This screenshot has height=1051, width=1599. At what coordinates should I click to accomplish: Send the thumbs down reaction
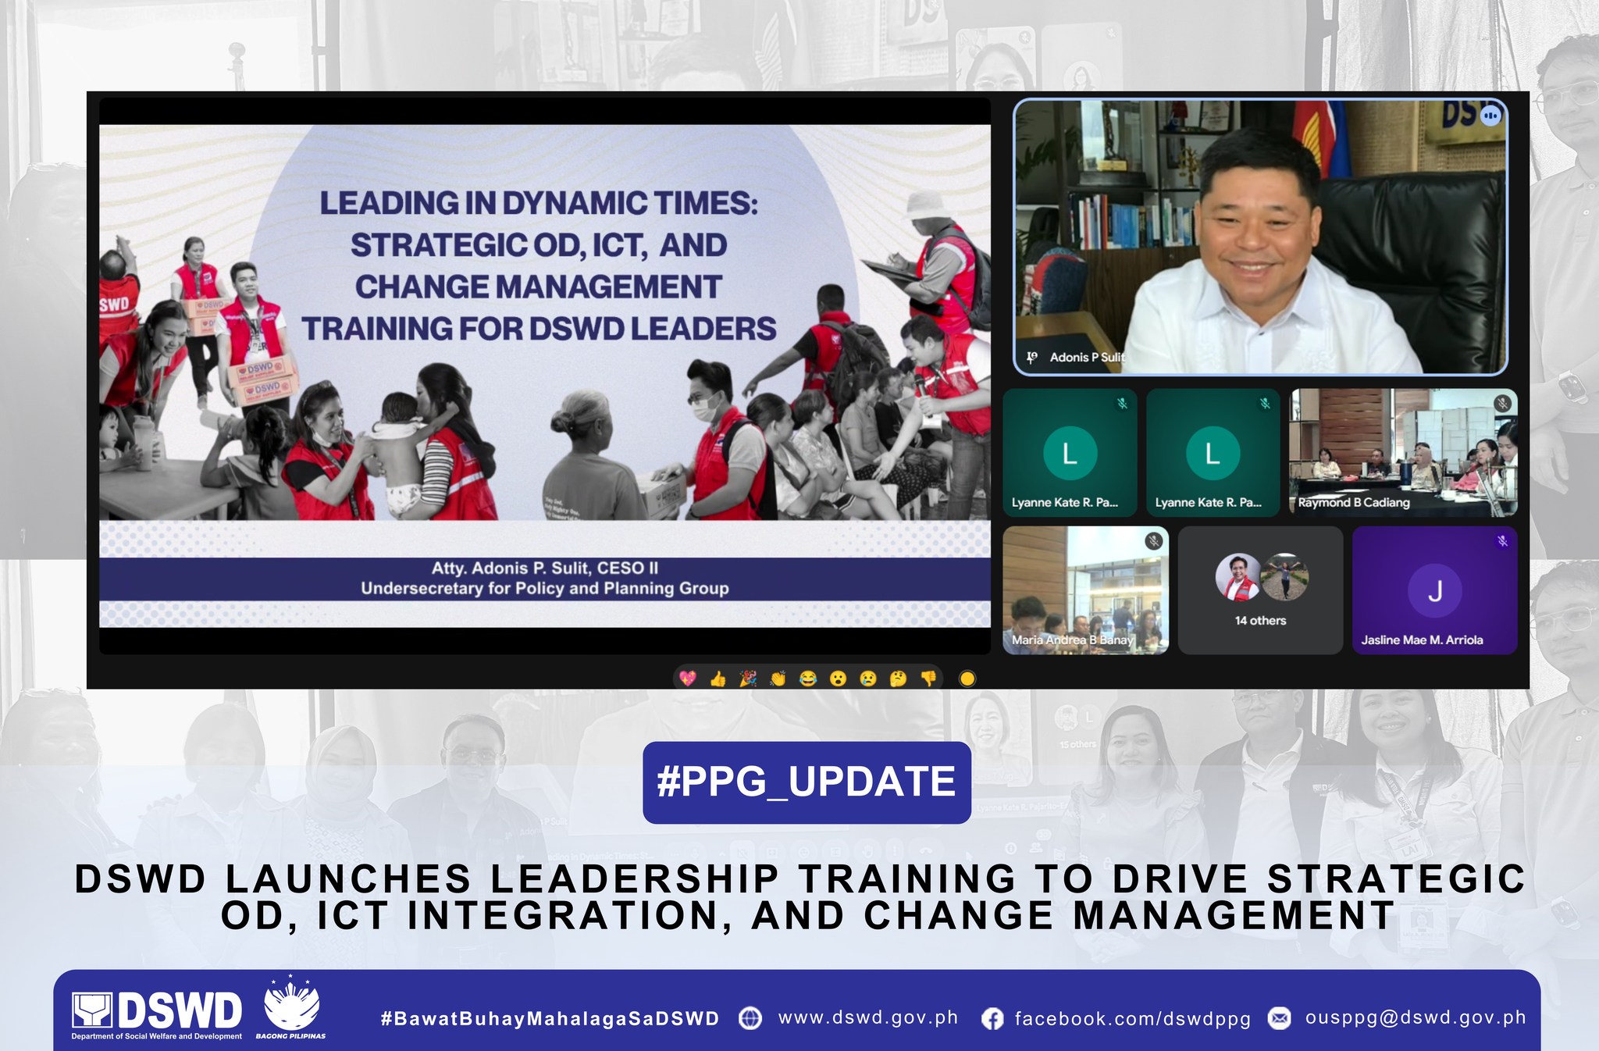point(928,679)
